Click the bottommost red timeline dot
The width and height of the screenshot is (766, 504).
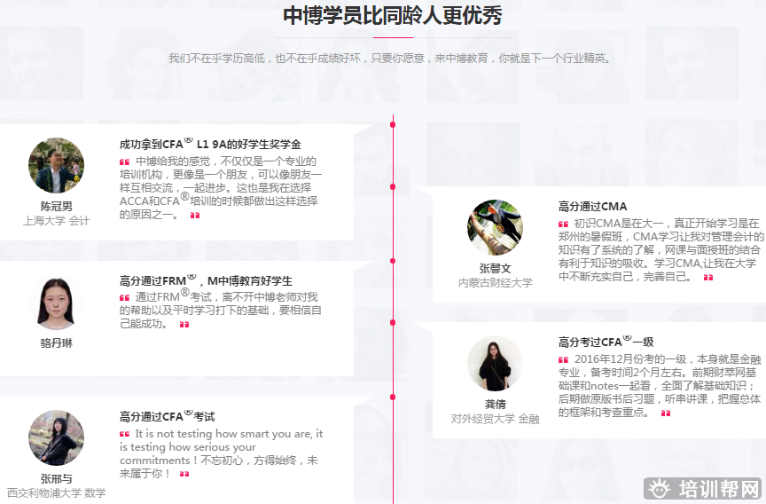click(x=393, y=397)
